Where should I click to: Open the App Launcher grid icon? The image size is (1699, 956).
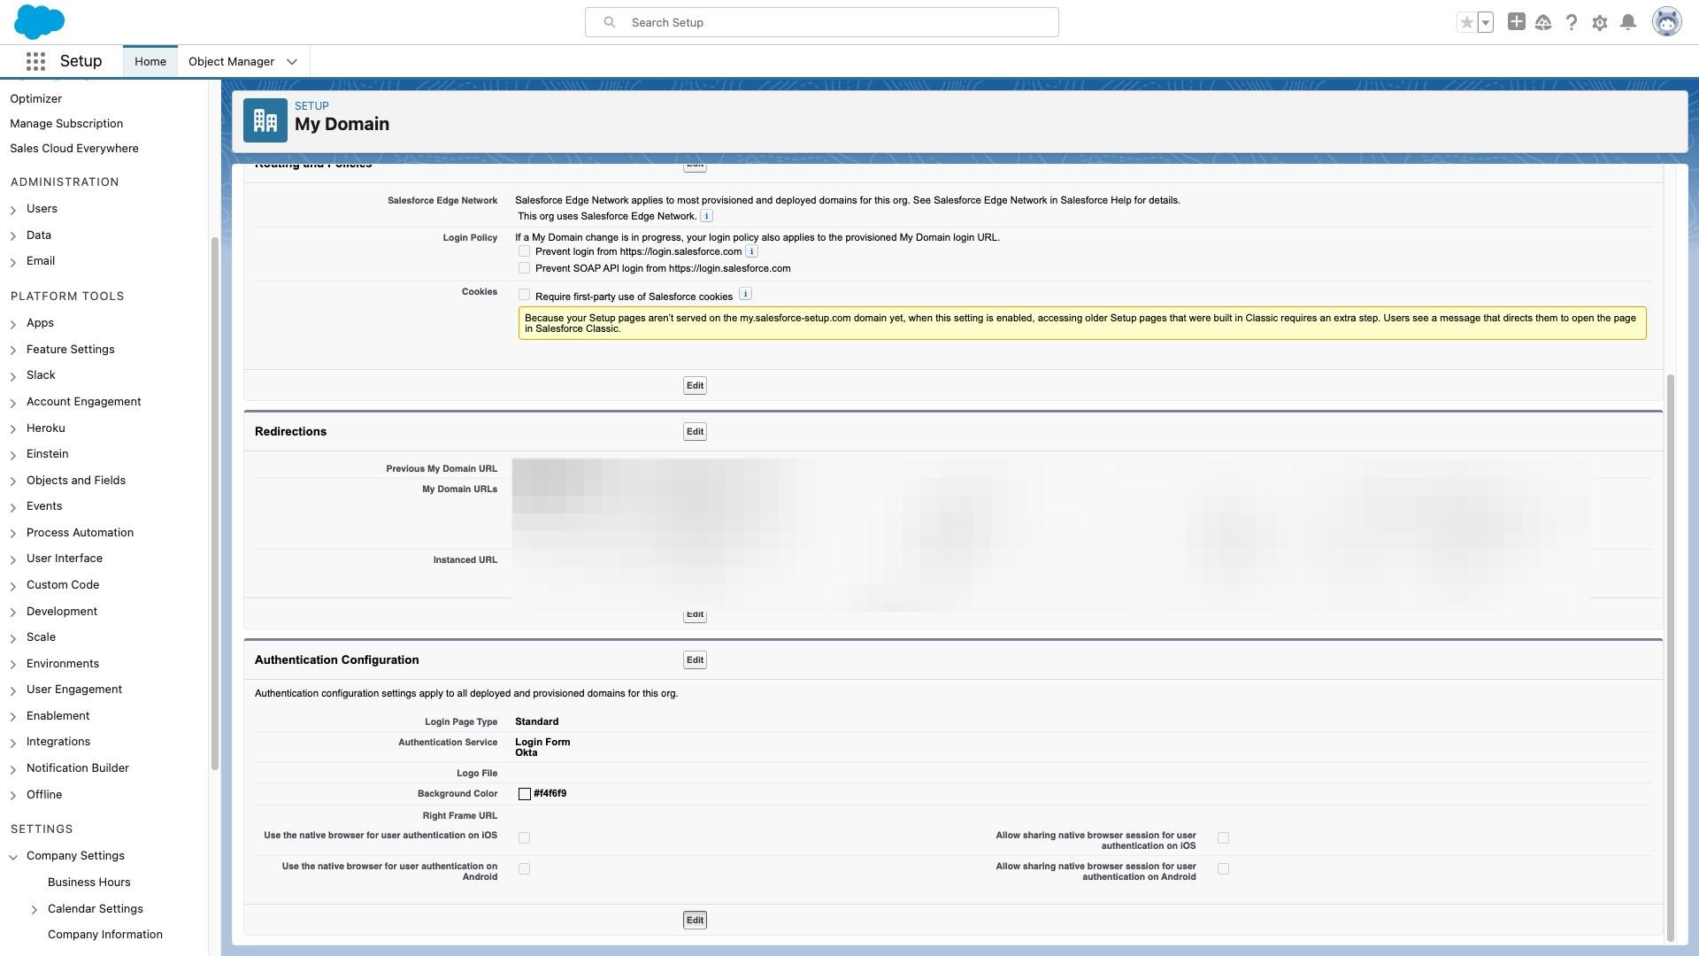point(35,61)
